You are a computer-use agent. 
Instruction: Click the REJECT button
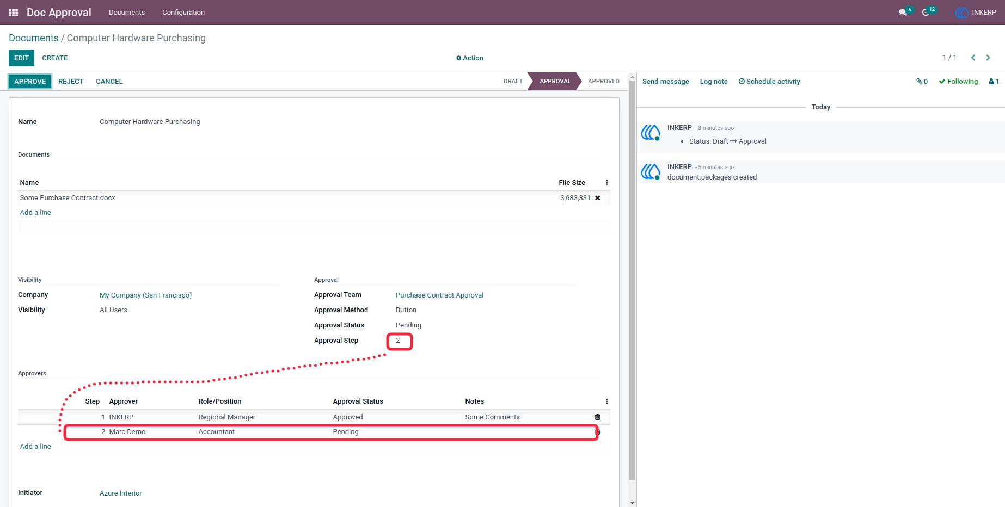point(71,82)
